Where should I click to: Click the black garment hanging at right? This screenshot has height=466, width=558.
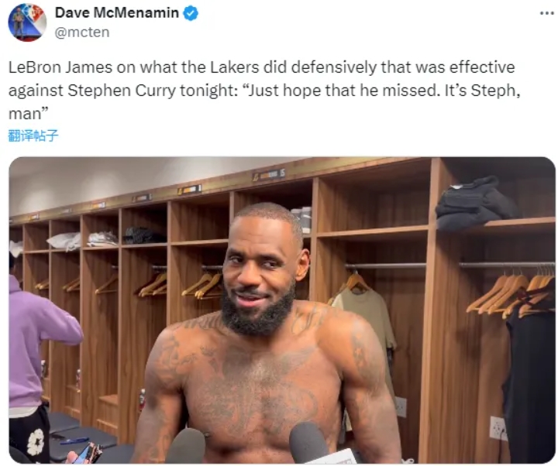pos(529,385)
